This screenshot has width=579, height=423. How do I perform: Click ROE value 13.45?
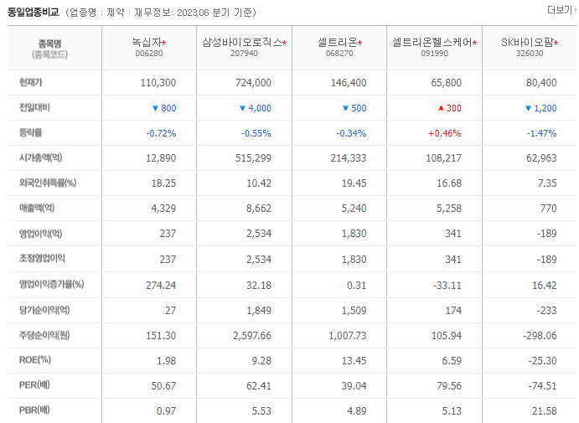pyautogui.click(x=354, y=361)
